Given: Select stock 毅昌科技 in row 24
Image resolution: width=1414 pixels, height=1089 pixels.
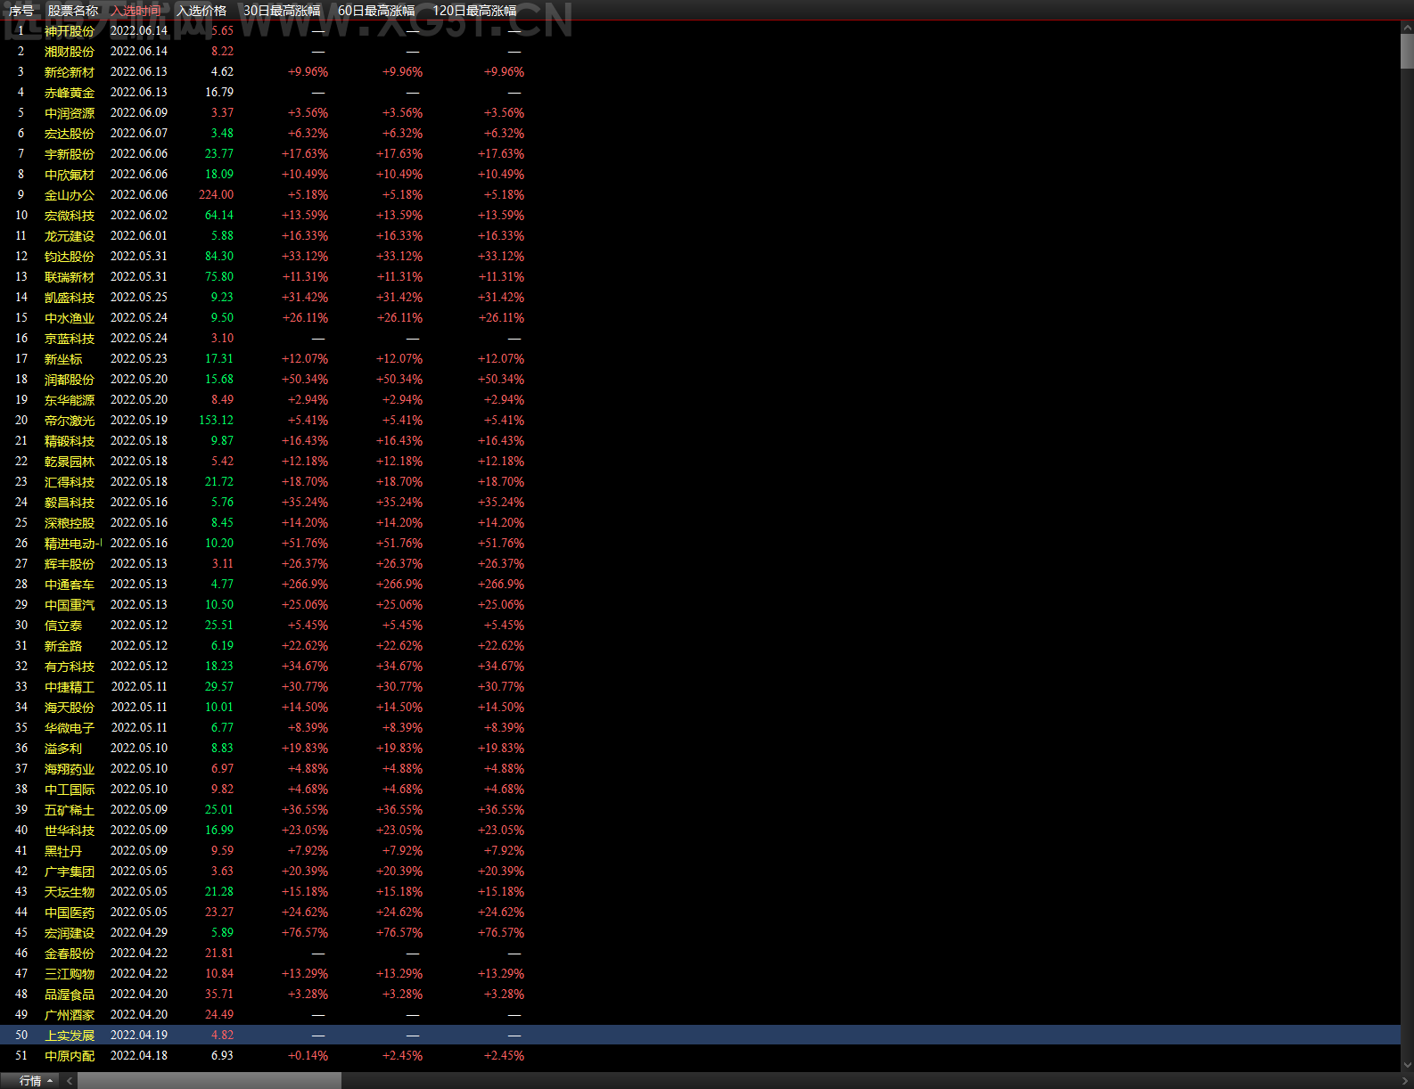Looking at the screenshot, I should click(x=70, y=503).
